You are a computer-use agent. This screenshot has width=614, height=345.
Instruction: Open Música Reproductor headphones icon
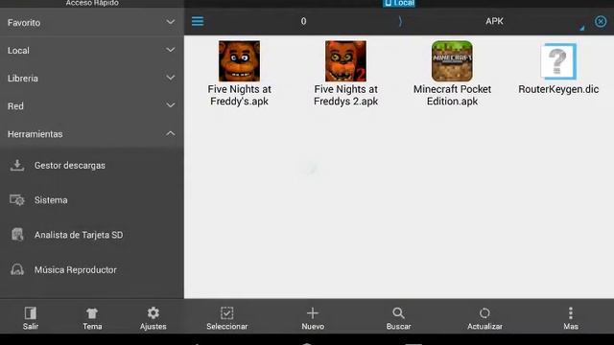(x=17, y=269)
